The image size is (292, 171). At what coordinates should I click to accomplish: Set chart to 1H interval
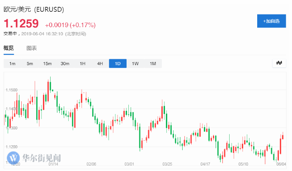(83, 64)
